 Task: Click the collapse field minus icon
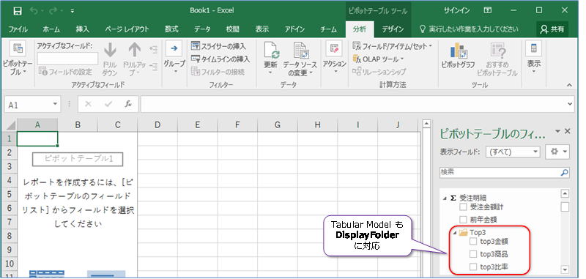(153, 66)
